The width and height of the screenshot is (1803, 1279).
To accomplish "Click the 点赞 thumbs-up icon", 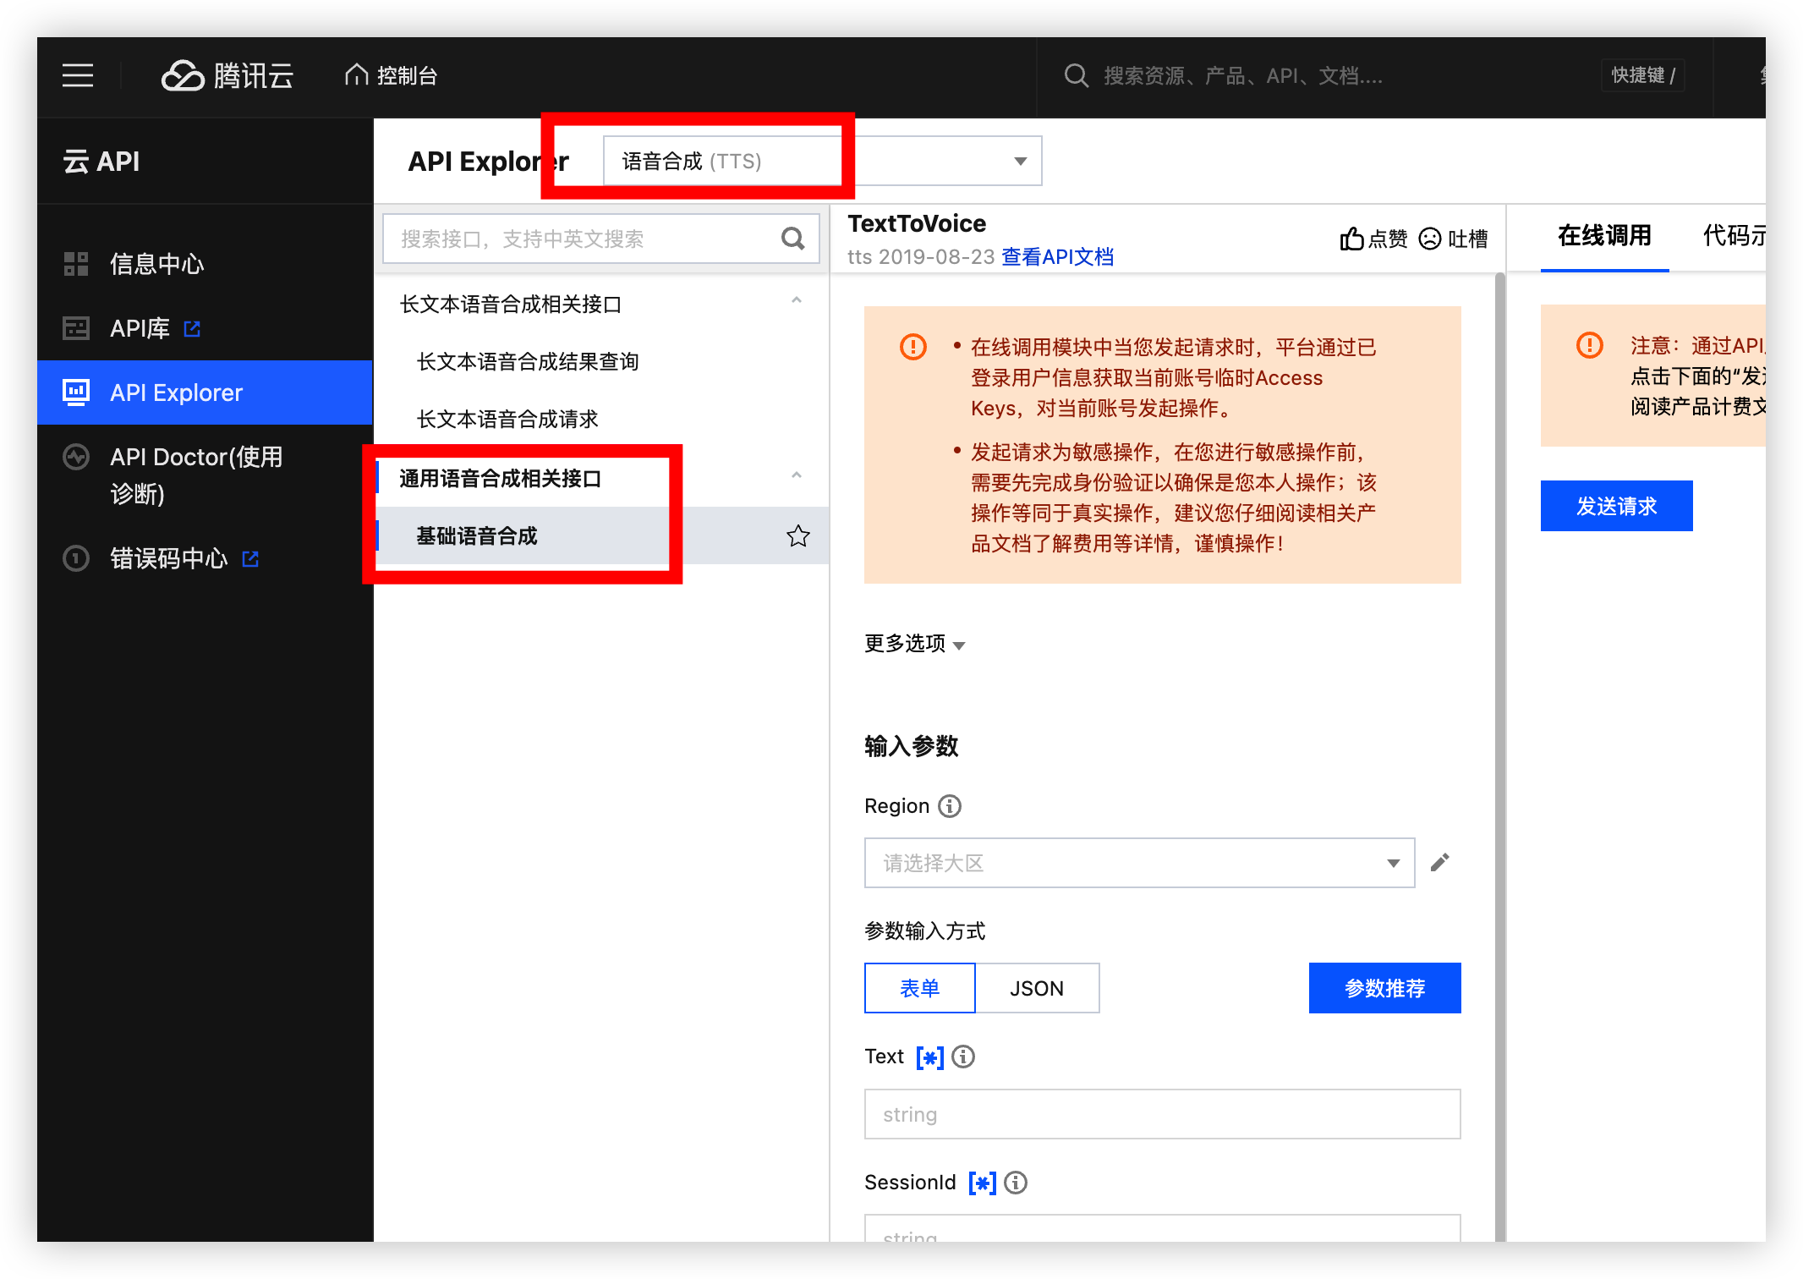I will [x=1351, y=239].
